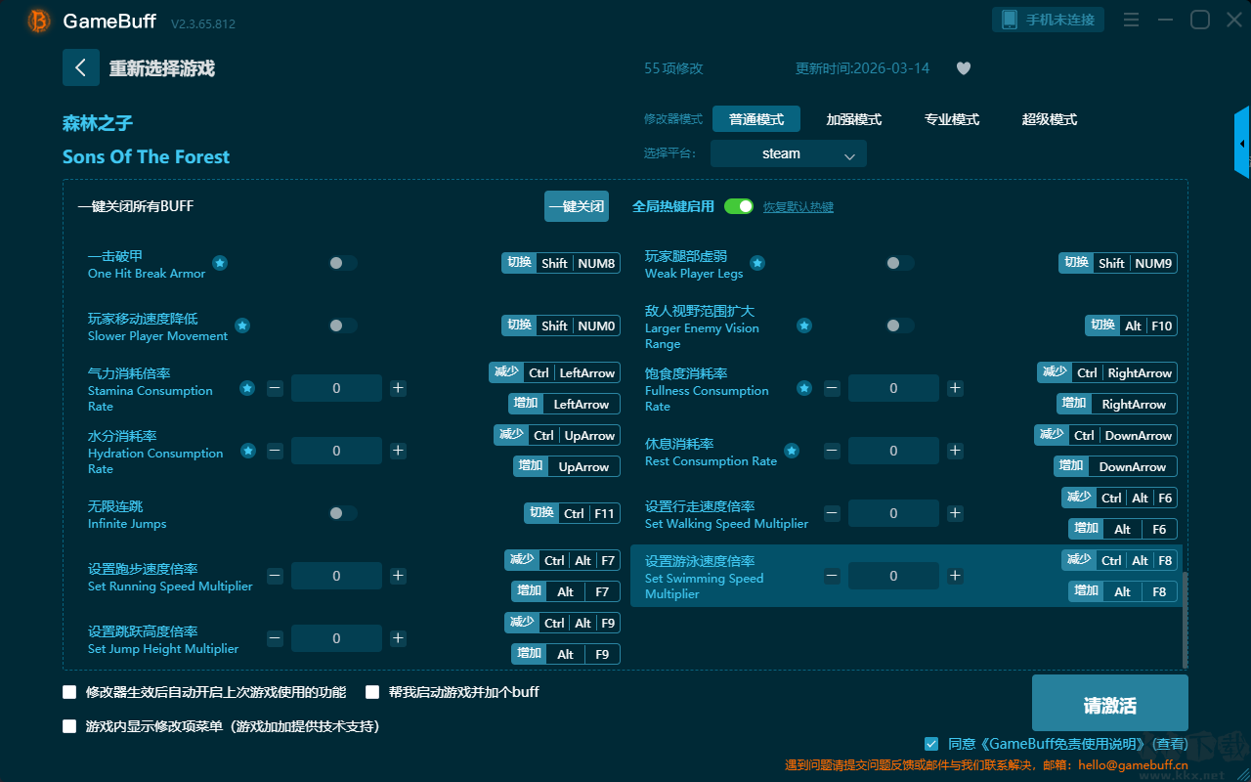Increase Jump Height Multiplier with plus

[x=398, y=638]
